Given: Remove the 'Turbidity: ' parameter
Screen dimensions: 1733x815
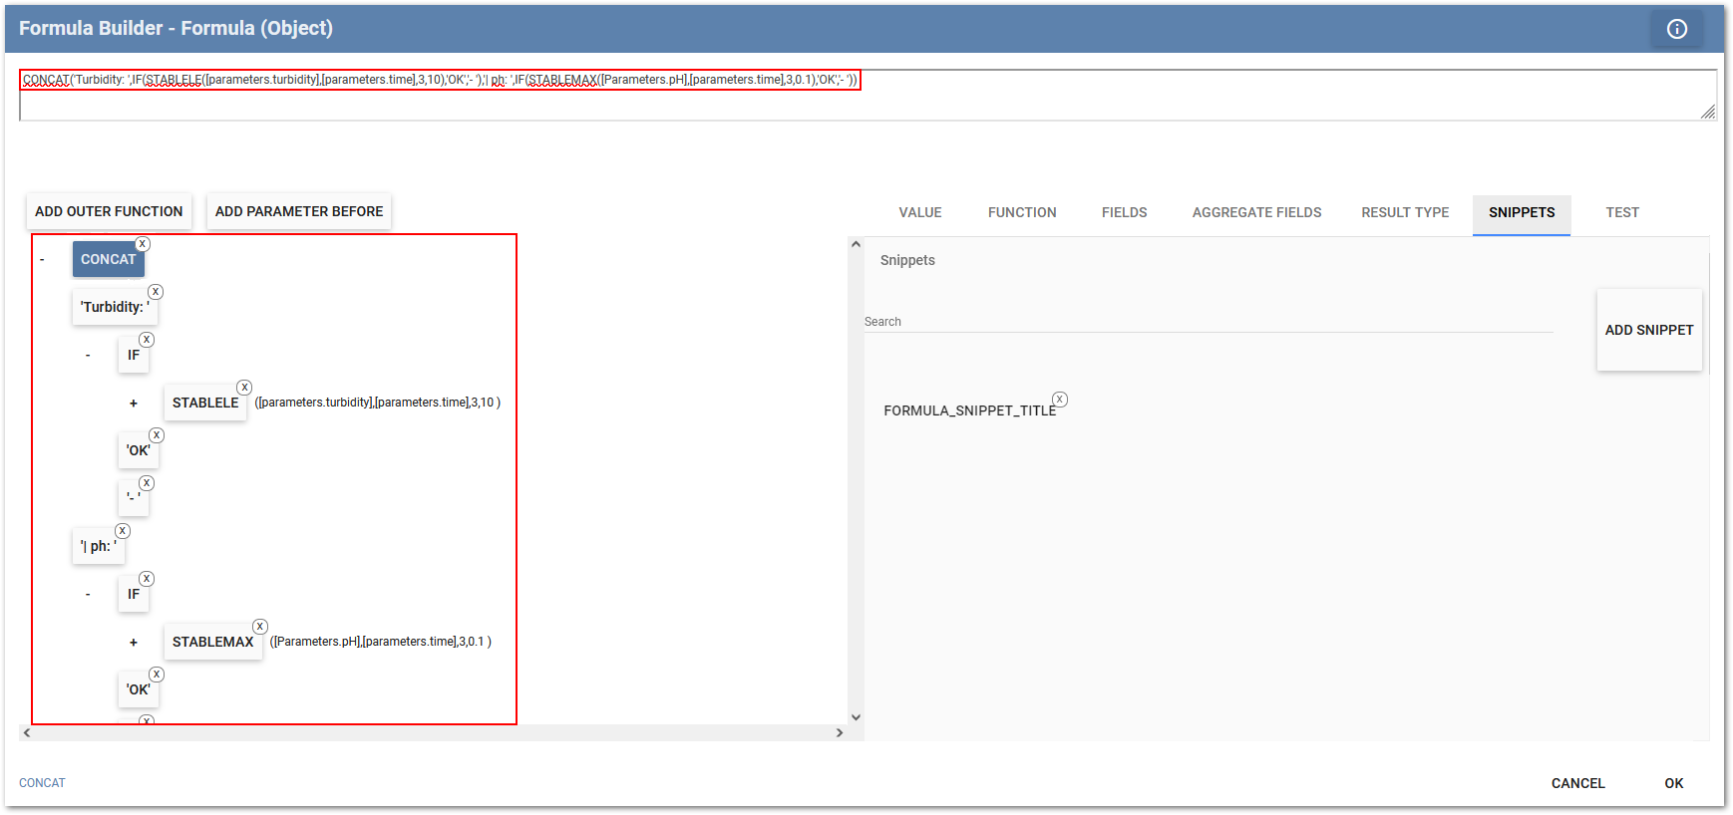Looking at the screenshot, I should pos(156,292).
